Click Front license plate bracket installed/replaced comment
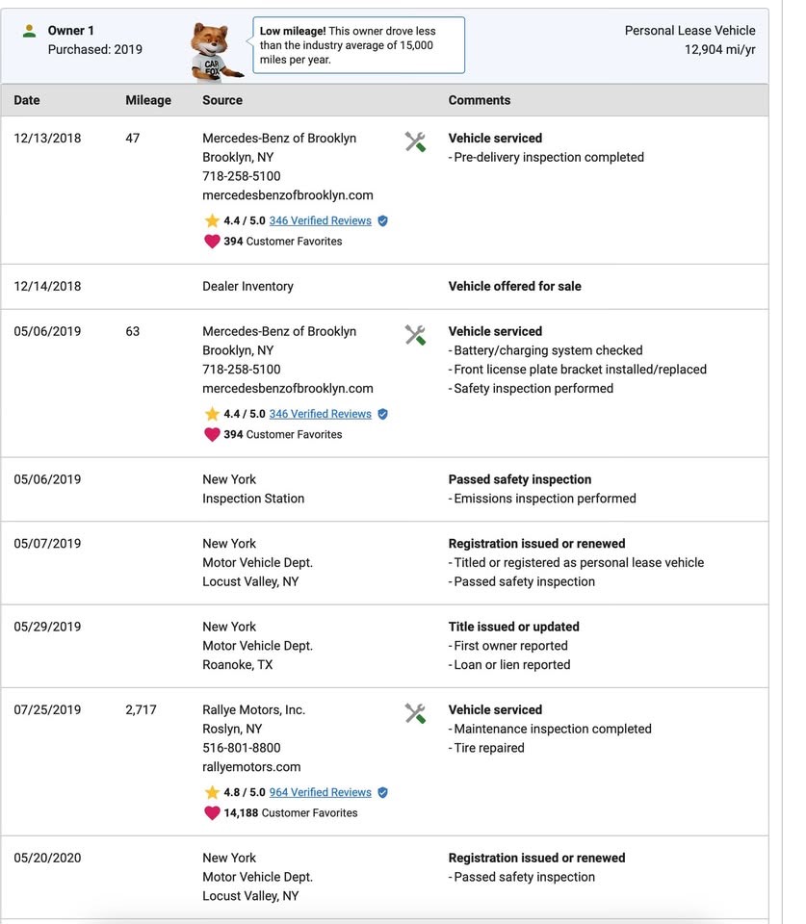This screenshot has width=806, height=924. [x=577, y=370]
